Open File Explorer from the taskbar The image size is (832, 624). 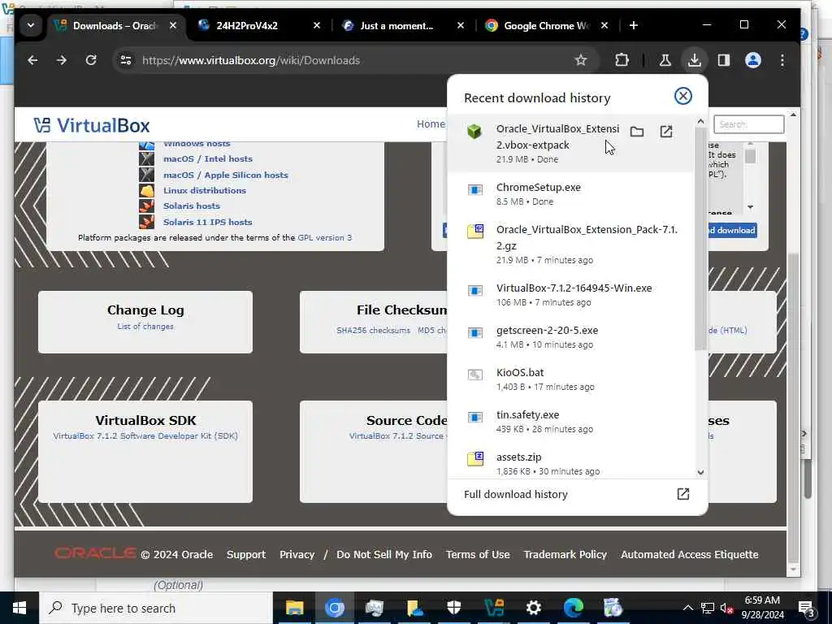tap(294, 608)
